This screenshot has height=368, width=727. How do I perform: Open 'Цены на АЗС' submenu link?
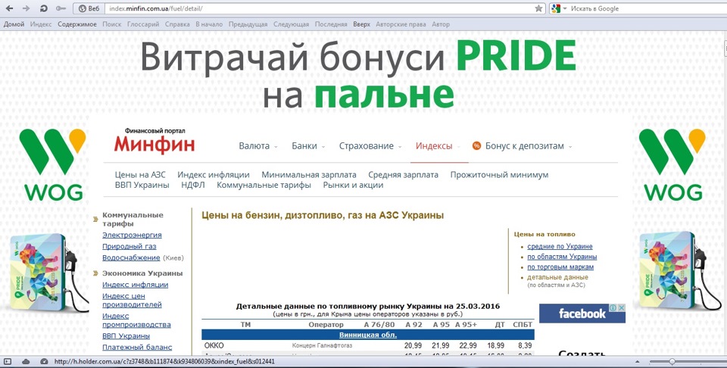(x=140, y=175)
